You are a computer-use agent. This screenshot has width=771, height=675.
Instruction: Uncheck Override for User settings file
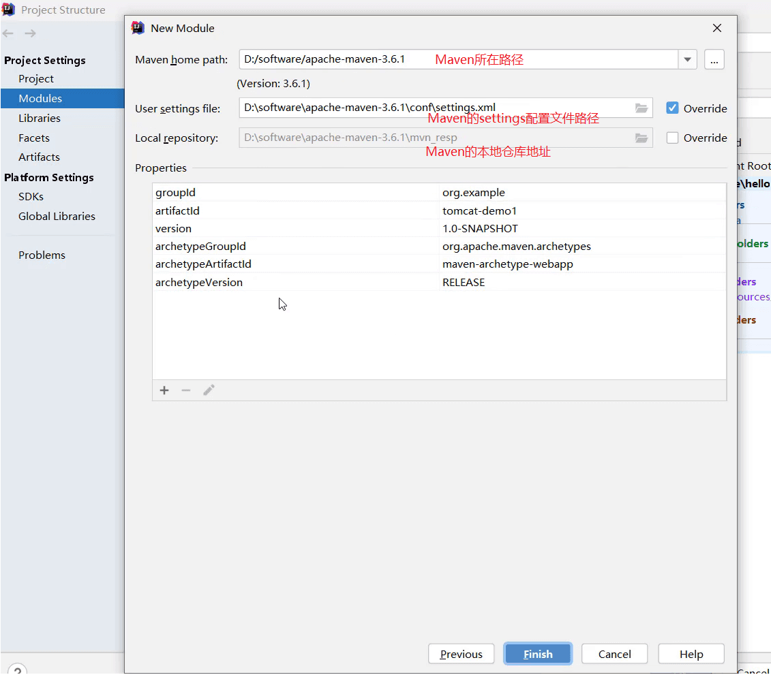tap(673, 108)
